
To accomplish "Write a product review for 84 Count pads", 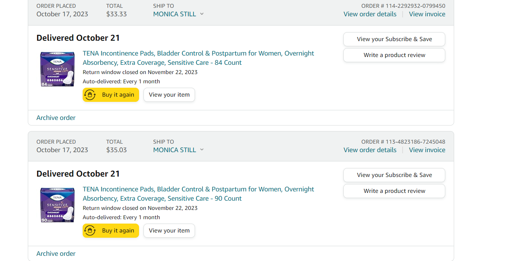I will click(394, 55).
